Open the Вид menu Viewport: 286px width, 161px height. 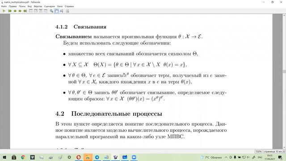[29, 6]
